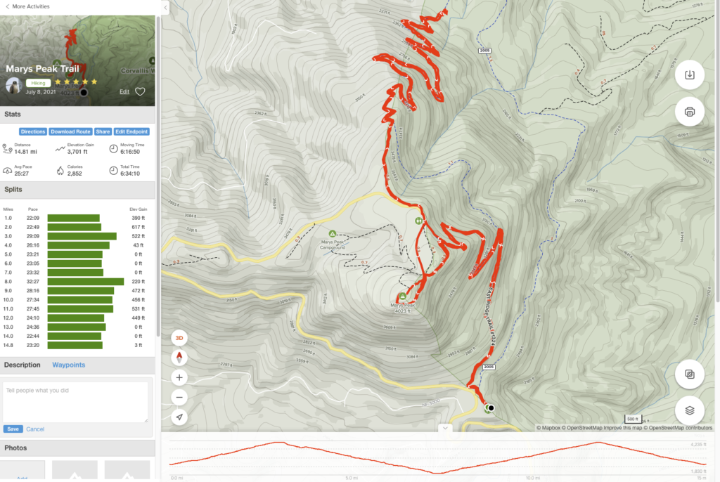The width and height of the screenshot is (720, 482).
Task: Favorite the activity with heart icon
Action: coord(140,91)
